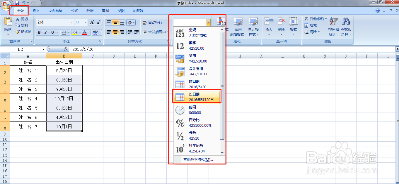The width and height of the screenshot is (399, 184).
Task: Toggle bold formatting
Action: point(39,32)
